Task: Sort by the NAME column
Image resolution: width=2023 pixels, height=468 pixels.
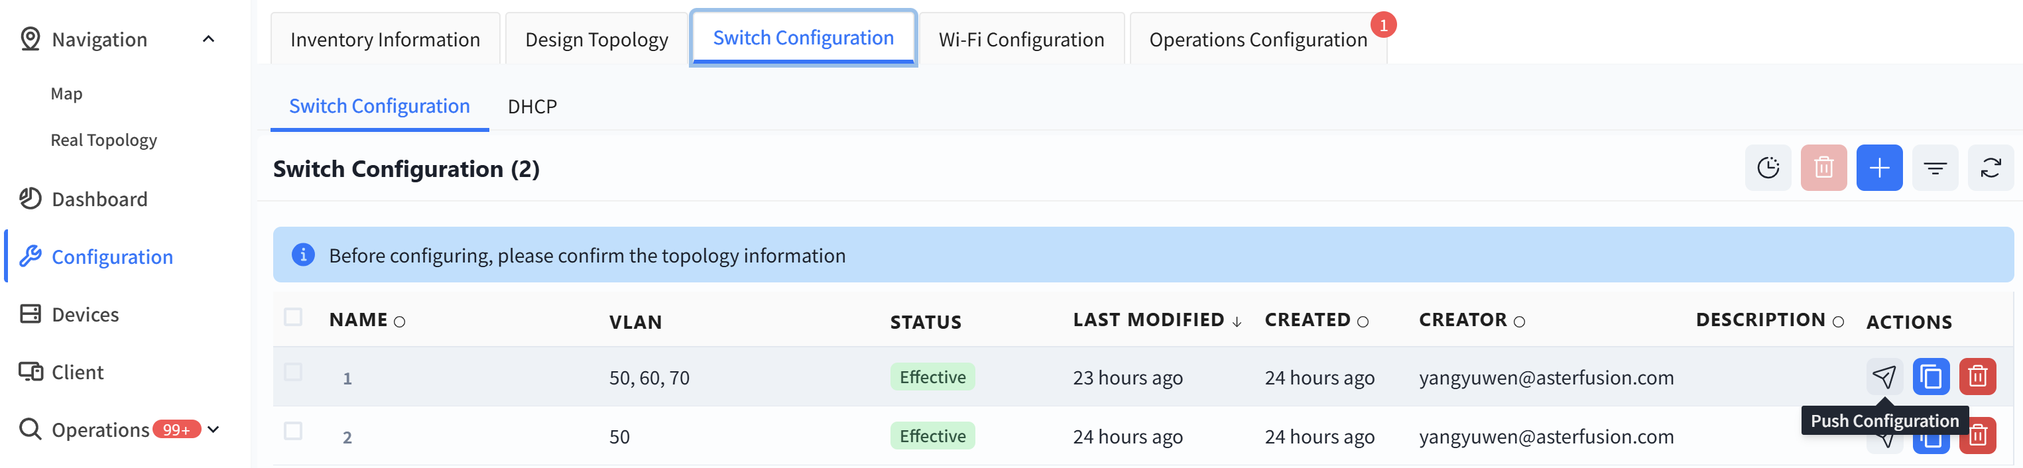Action: pyautogui.click(x=367, y=320)
